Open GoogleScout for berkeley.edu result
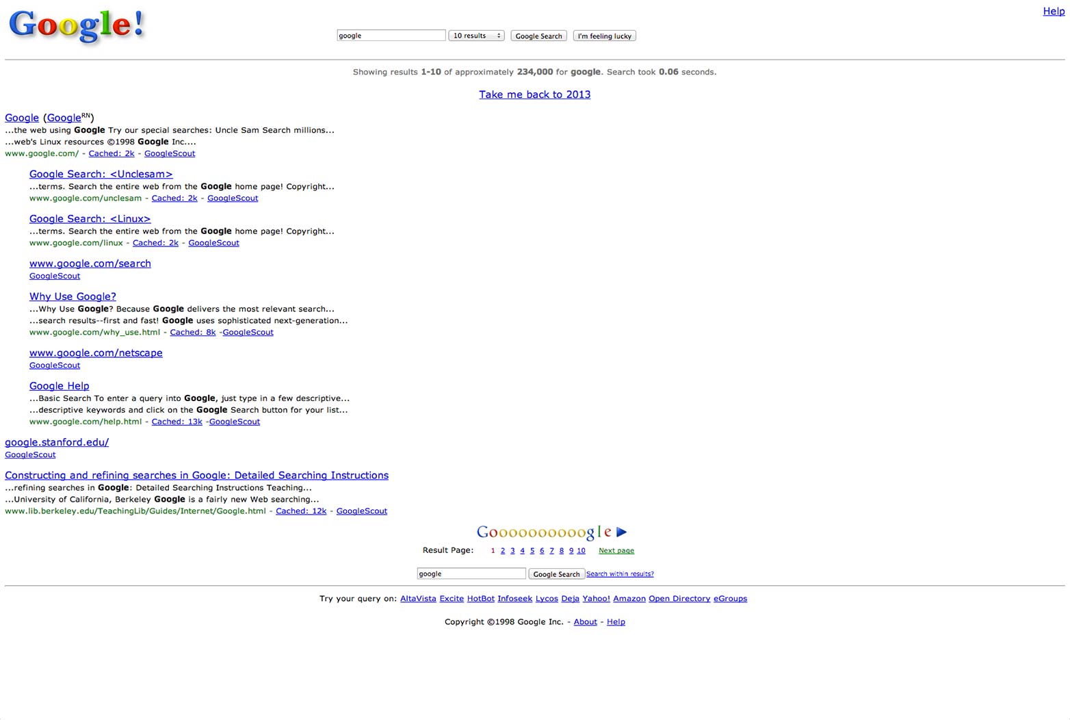This screenshot has height=720, width=1070. pyautogui.click(x=362, y=511)
